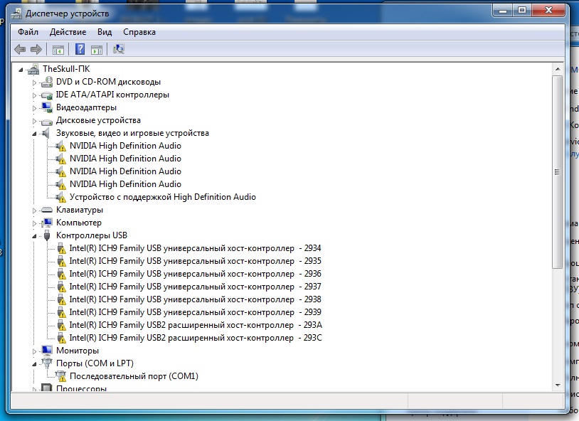The height and width of the screenshot is (421, 579).
Task: Select the TheSkull-ПК label
Action: tap(66, 69)
